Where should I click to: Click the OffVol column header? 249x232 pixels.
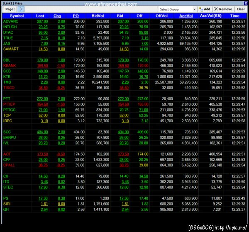(x=161, y=16)
